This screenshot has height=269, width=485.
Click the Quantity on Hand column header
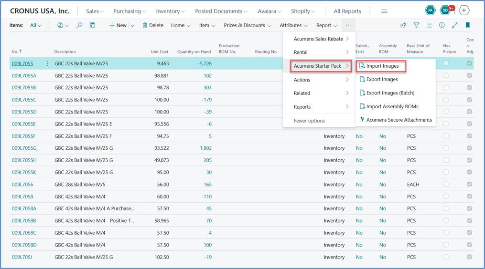coord(194,52)
